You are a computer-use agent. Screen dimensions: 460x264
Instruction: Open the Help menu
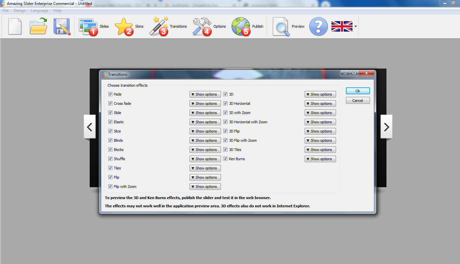click(x=58, y=11)
